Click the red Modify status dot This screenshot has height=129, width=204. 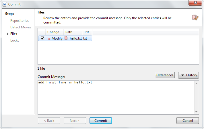pyautogui.click(x=49, y=39)
